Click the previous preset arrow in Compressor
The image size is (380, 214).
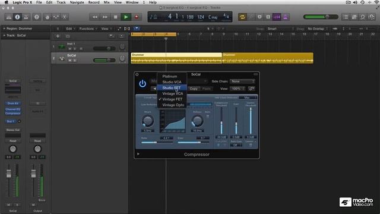tap(154, 89)
